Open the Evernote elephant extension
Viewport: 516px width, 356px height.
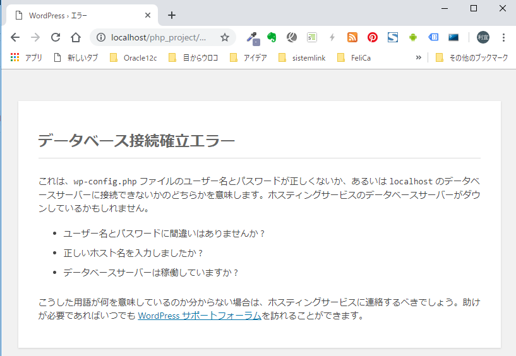pos(272,37)
